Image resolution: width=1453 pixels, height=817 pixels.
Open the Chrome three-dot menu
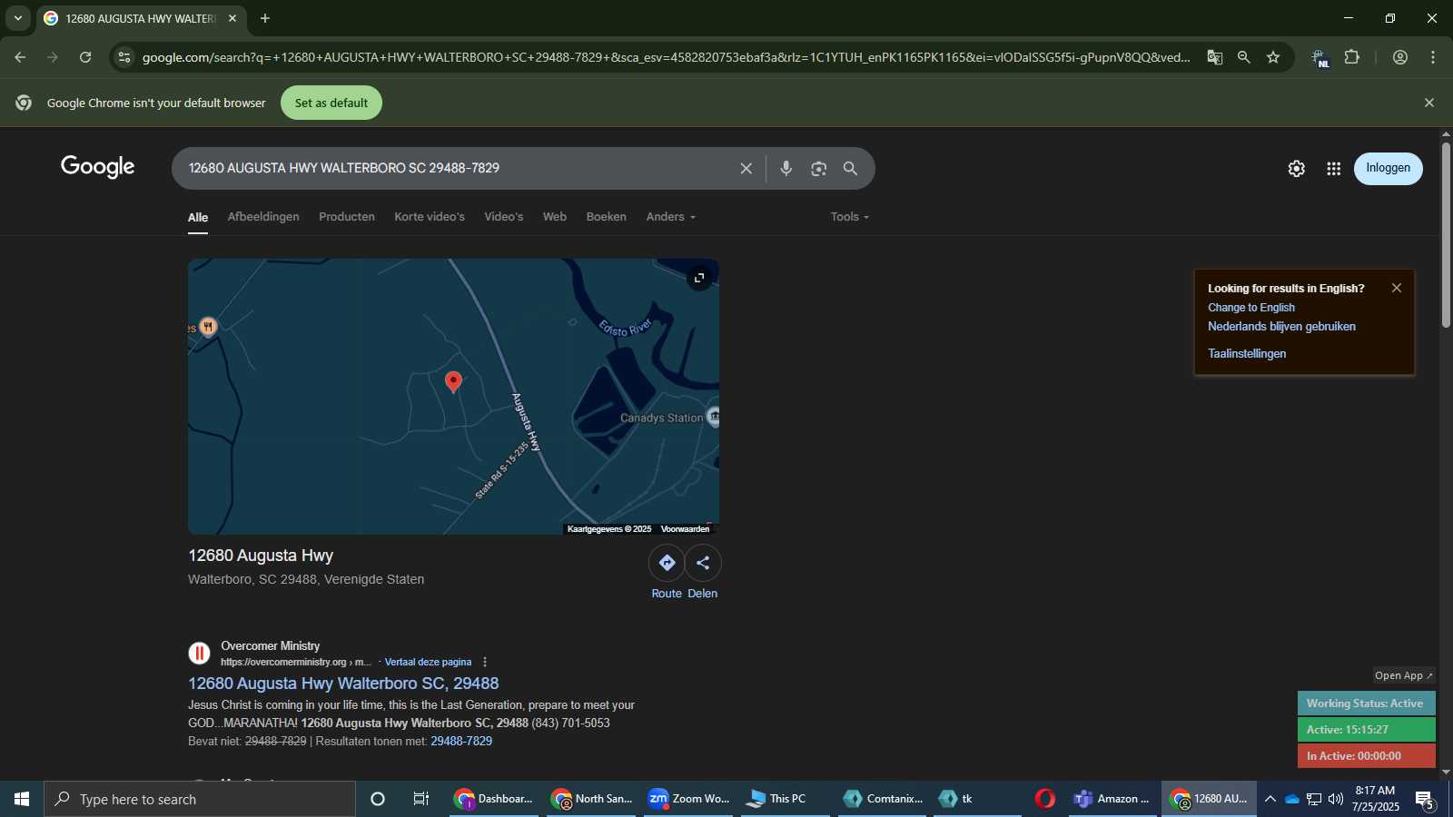(x=1433, y=57)
